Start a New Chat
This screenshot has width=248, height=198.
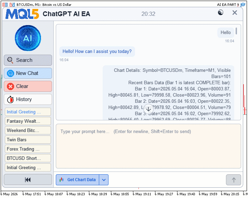pyautogui.click(x=28, y=73)
